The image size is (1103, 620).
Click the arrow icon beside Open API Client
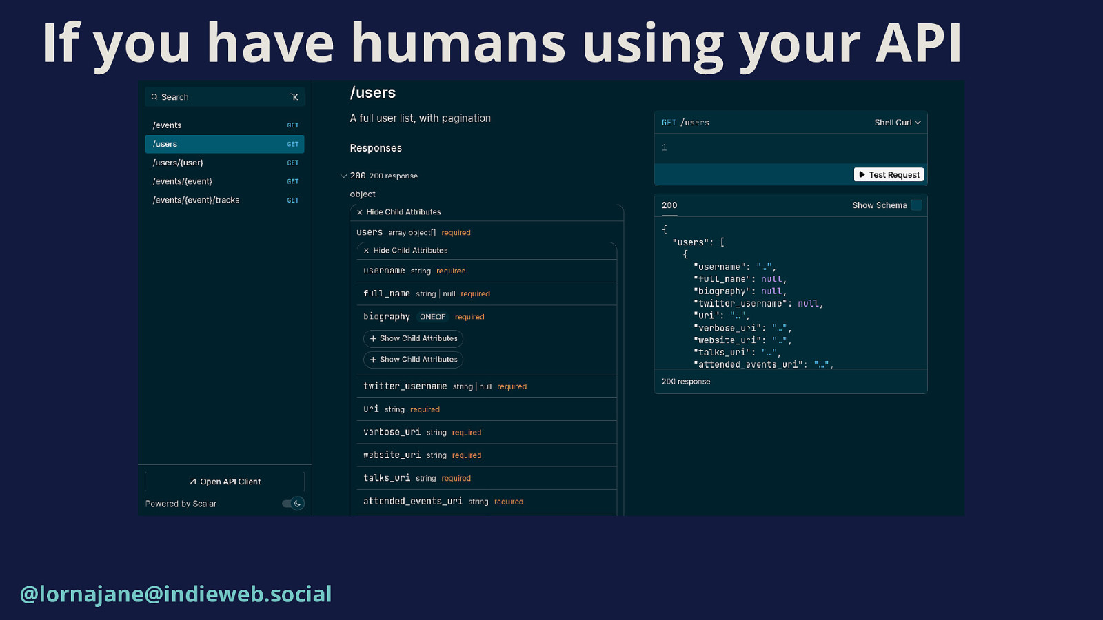click(x=193, y=482)
